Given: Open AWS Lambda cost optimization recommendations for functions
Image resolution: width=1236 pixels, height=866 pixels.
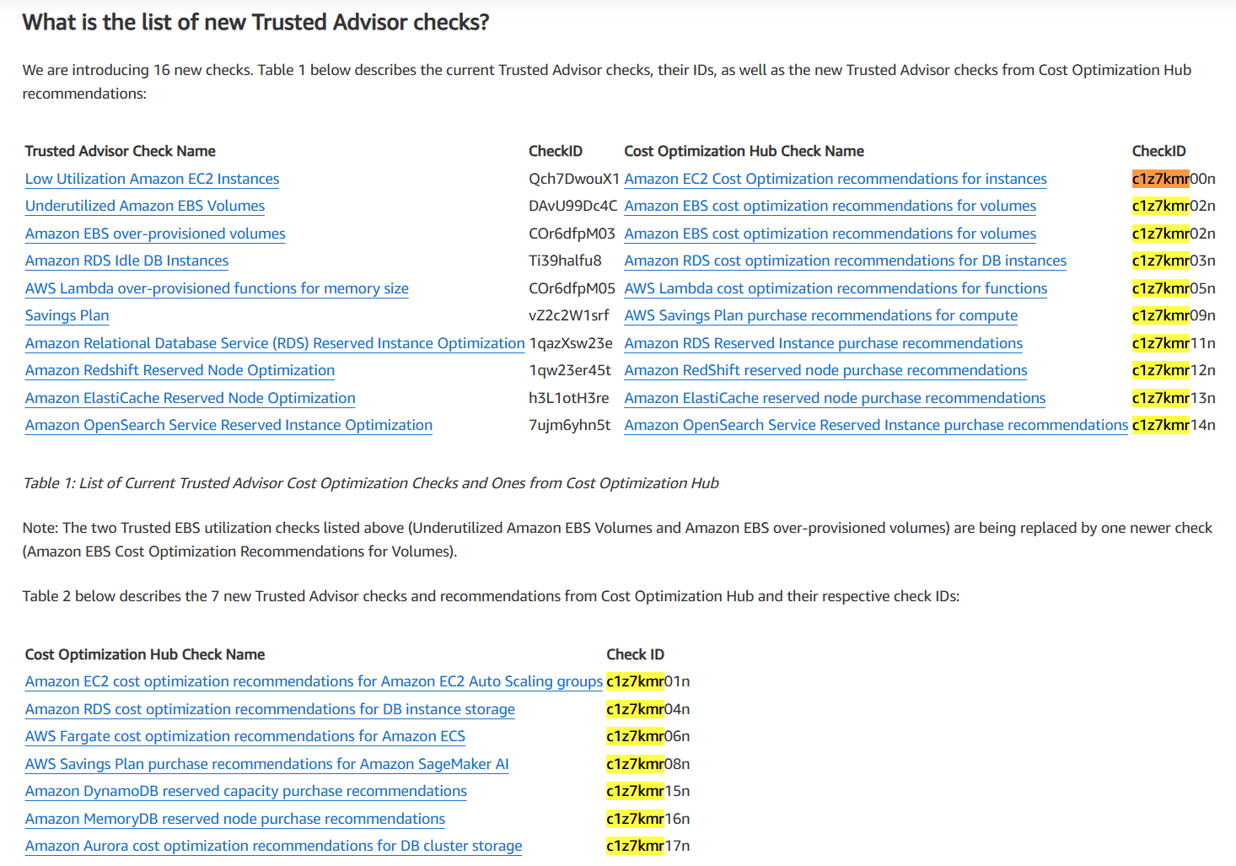Looking at the screenshot, I should 836,288.
